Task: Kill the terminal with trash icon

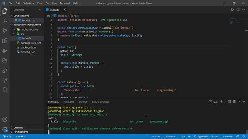Action: 234,102
